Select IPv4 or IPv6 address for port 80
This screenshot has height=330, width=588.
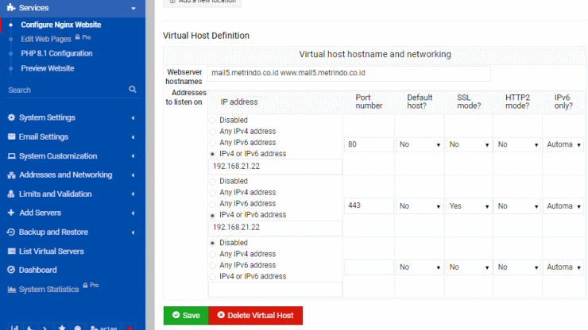(x=213, y=154)
